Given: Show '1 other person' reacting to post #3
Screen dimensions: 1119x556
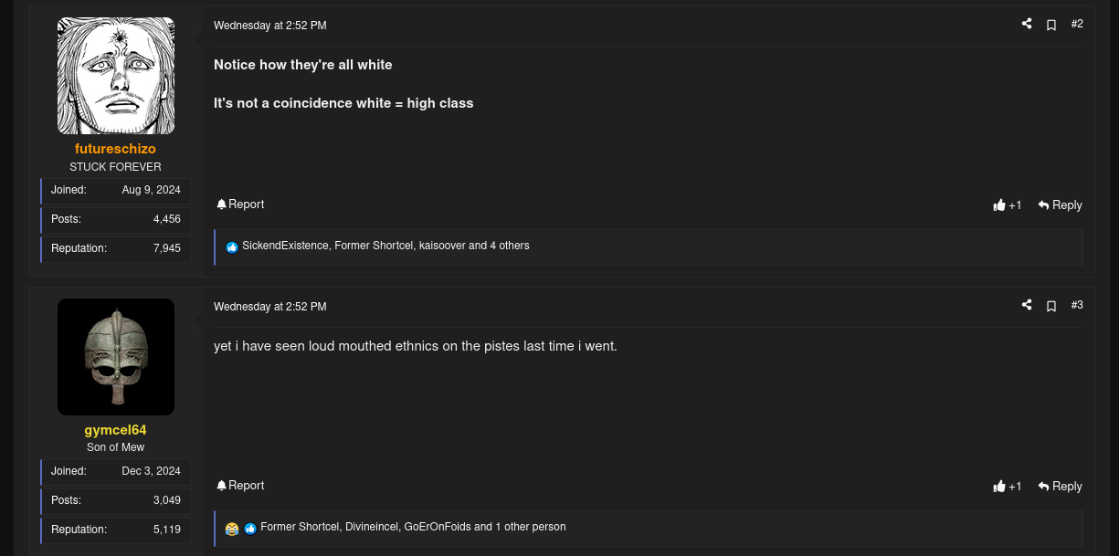Looking at the screenshot, I should [x=531, y=527].
